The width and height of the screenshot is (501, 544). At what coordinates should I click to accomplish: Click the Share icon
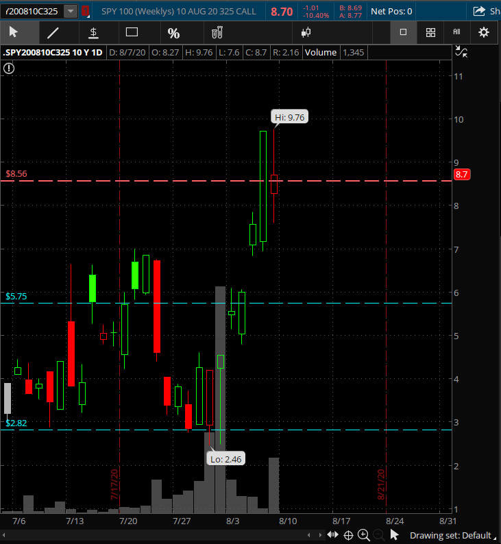point(479,12)
